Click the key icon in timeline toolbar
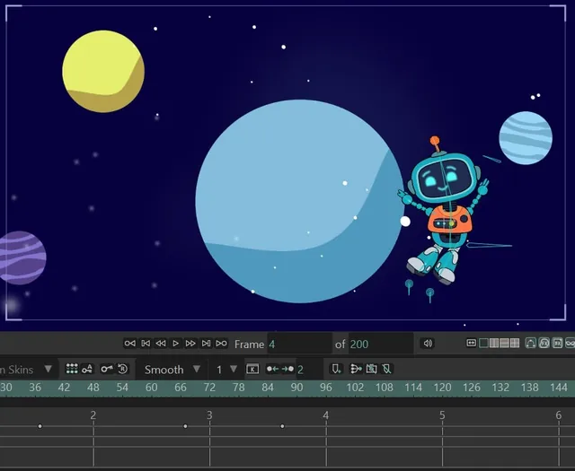This screenshot has height=471, width=575. click(107, 369)
